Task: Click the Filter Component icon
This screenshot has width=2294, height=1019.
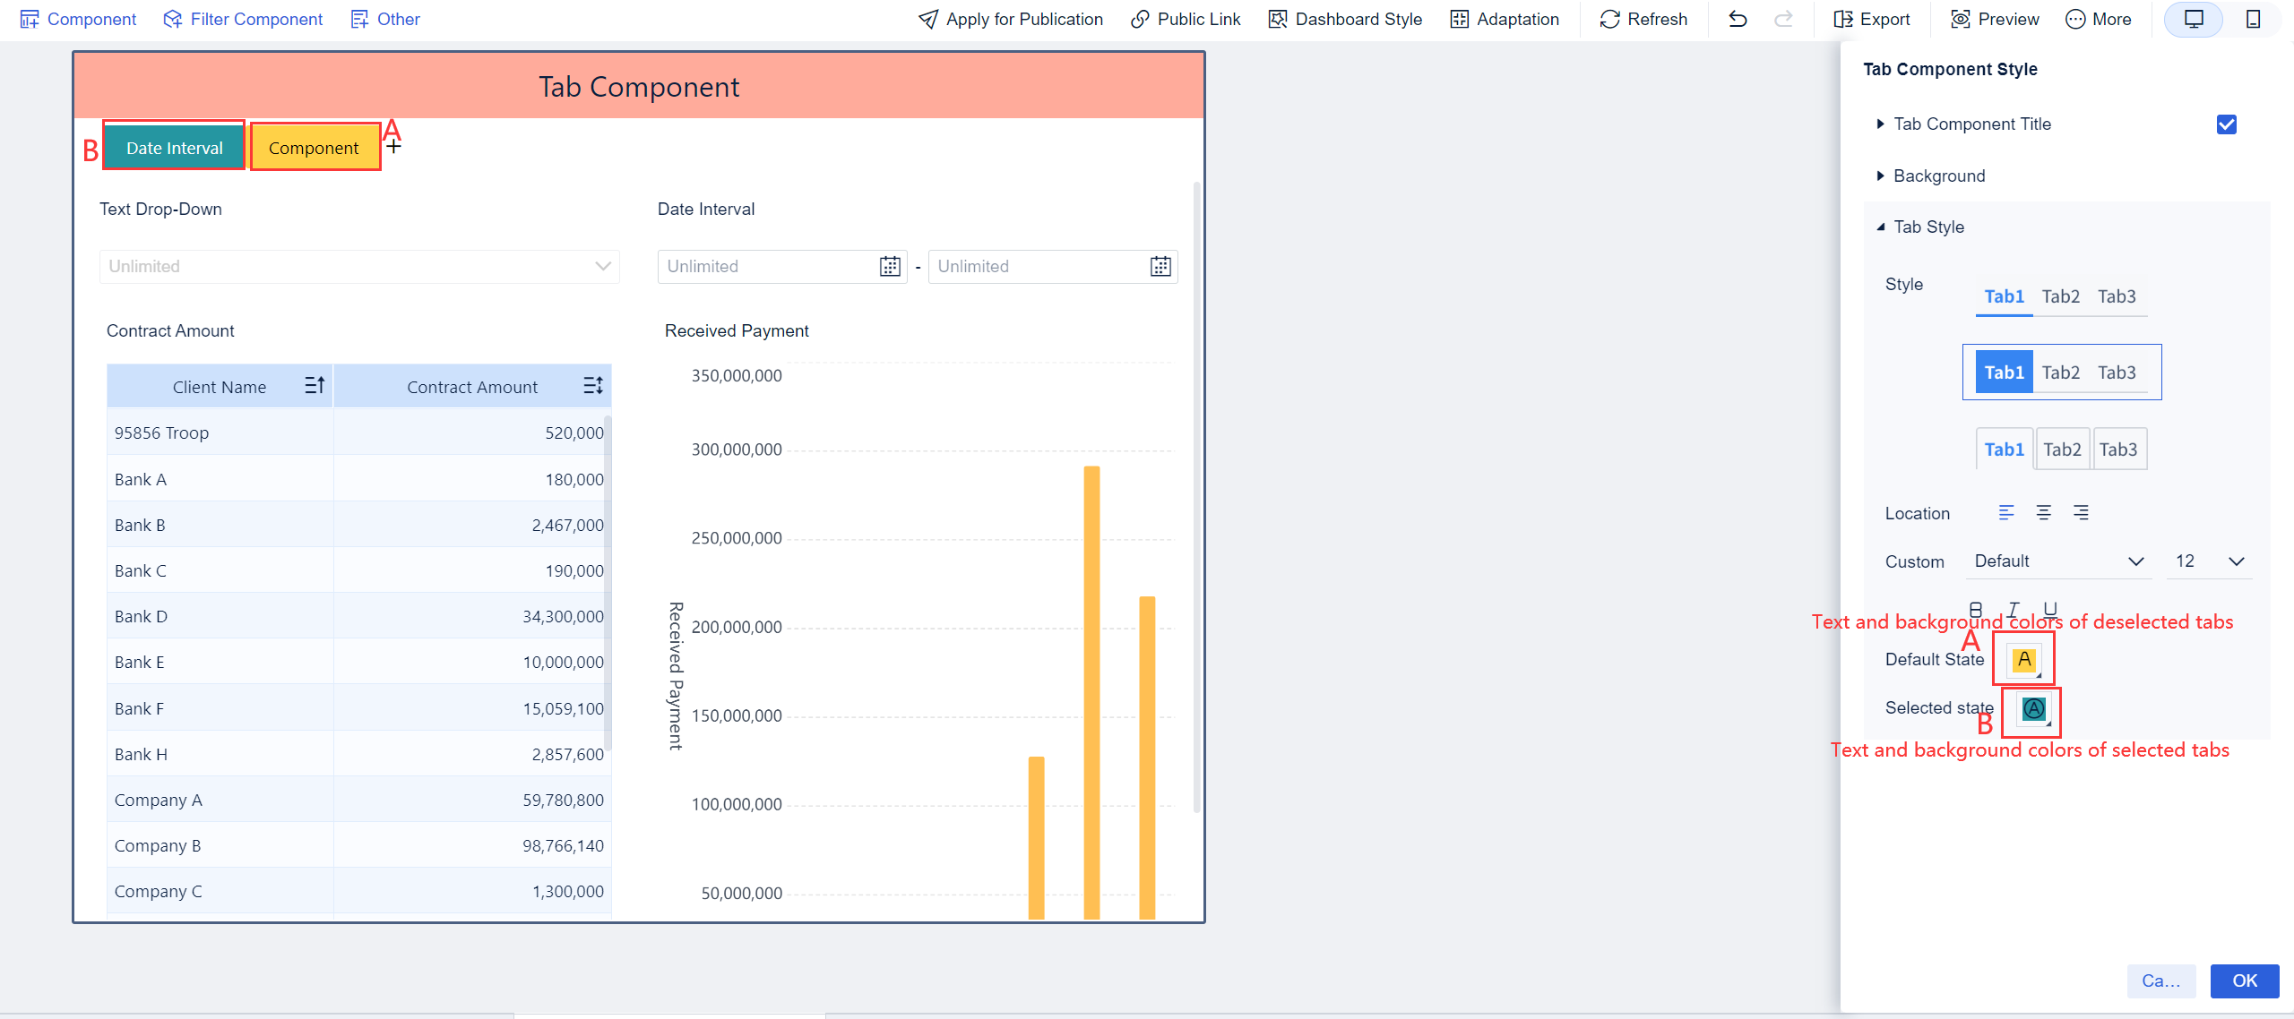Action: [x=171, y=19]
